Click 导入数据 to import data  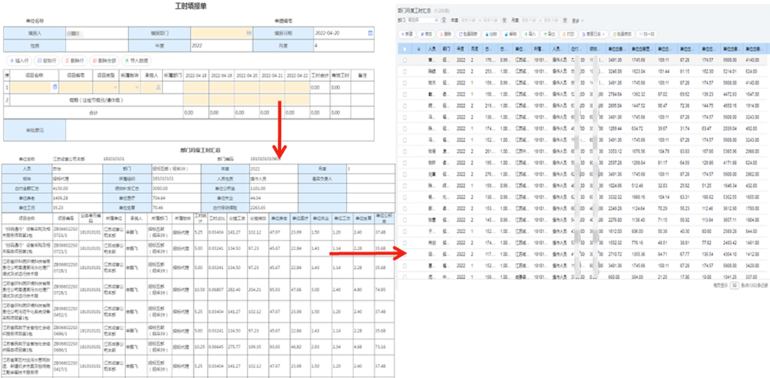(x=135, y=61)
